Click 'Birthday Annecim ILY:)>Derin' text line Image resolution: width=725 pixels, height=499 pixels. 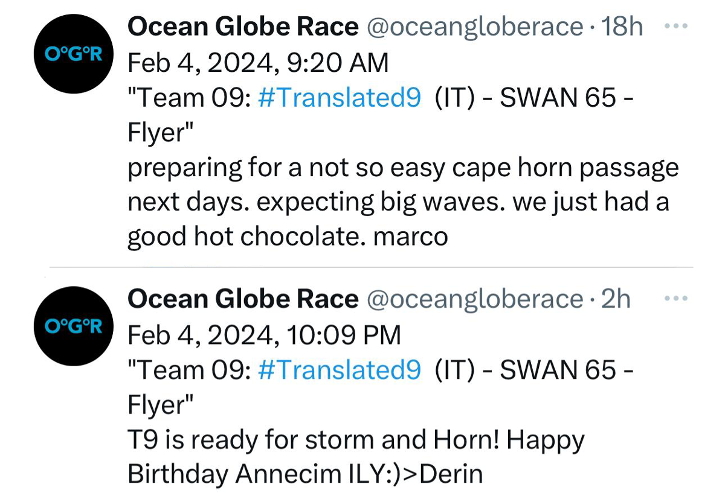tap(305, 474)
